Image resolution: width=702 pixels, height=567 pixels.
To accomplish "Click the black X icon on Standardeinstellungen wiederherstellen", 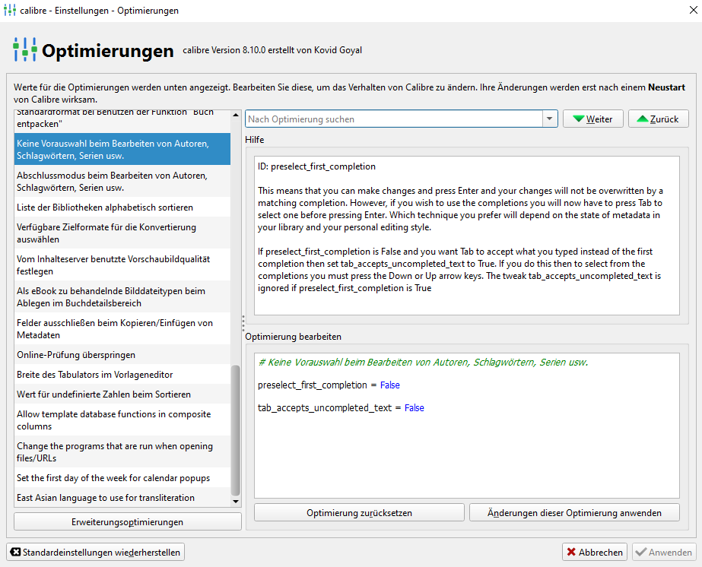I will 15,552.
